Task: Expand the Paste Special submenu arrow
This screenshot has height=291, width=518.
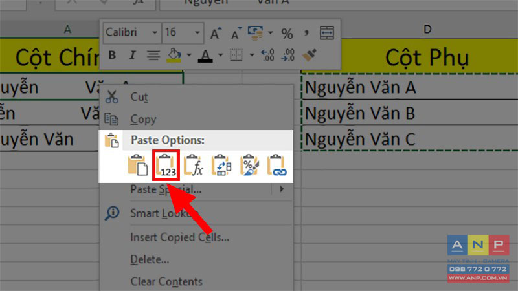Action: click(282, 189)
